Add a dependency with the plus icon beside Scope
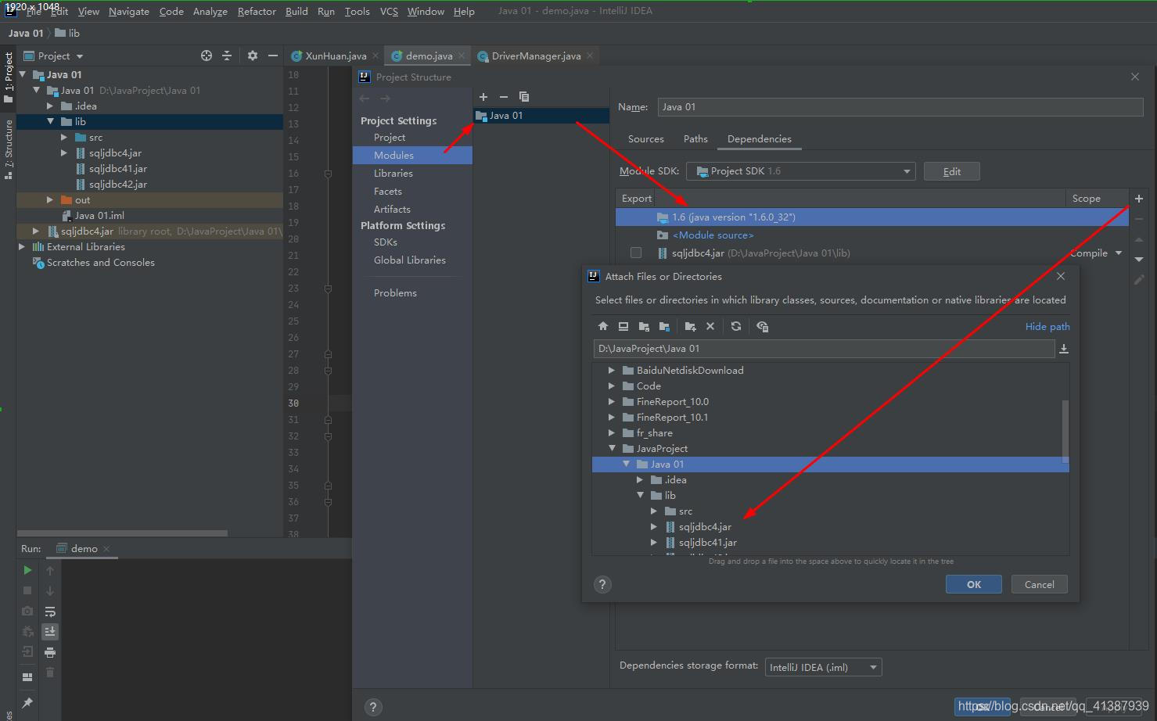1157x721 pixels. pyautogui.click(x=1139, y=199)
